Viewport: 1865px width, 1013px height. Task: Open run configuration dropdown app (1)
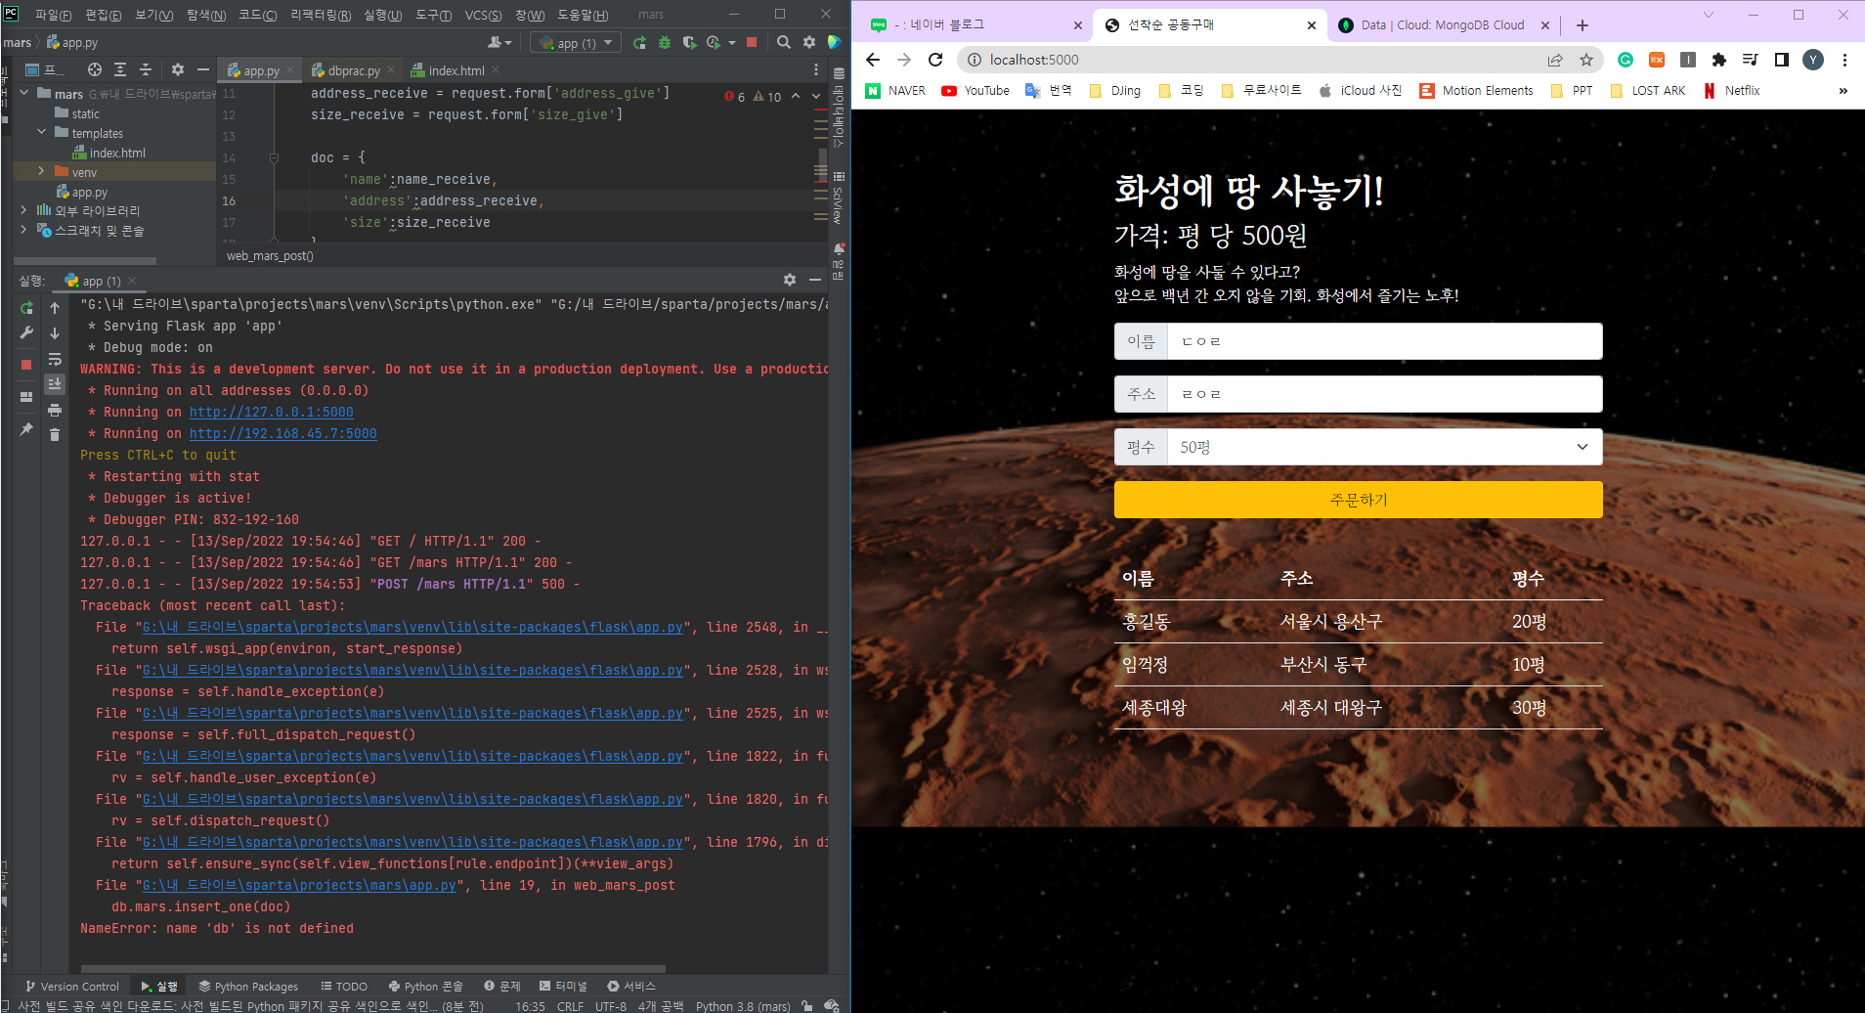coord(576,43)
